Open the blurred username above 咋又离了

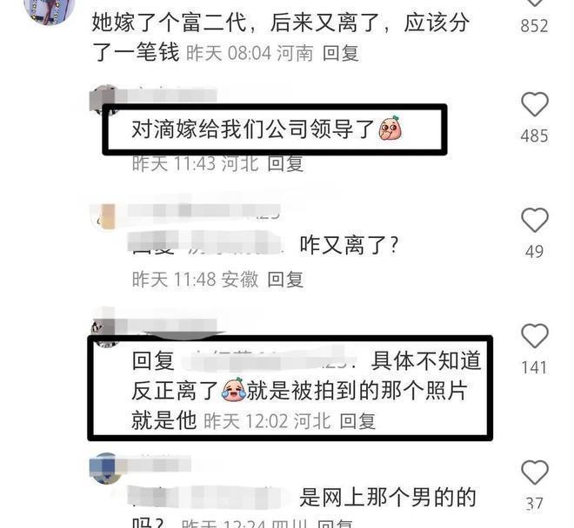coord(204,211)
